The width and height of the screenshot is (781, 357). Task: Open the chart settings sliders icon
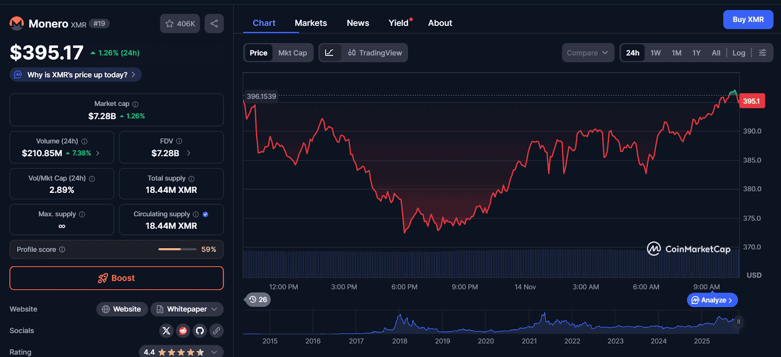[x=762, y=53]
